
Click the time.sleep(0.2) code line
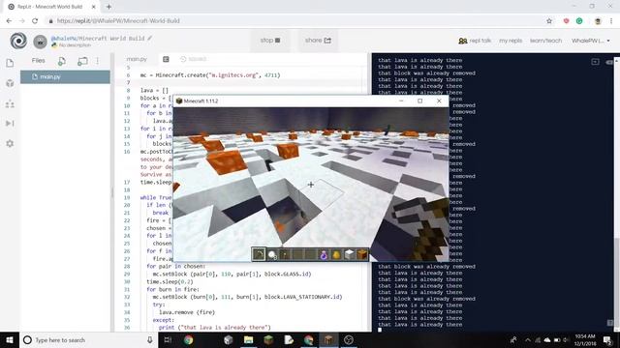pyautogui.click(x=170, y=281)
